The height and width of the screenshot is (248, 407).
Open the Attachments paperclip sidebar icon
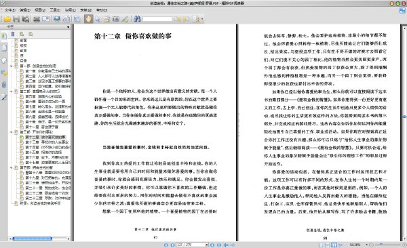coord(4,85)
